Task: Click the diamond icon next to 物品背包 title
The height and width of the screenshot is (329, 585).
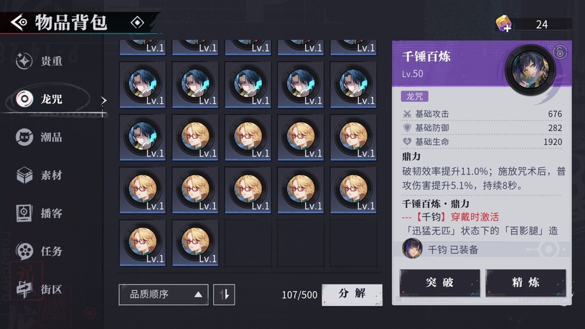Action: [x=137, y=22]
